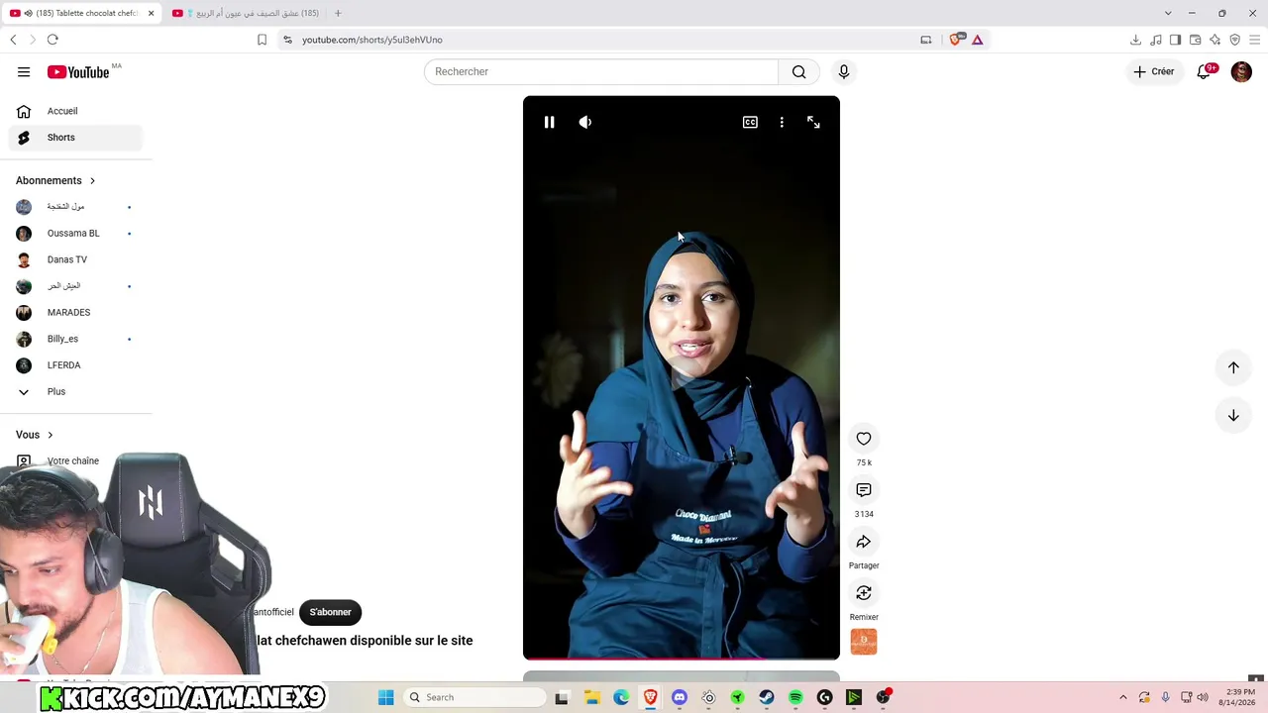Viewport: 1268px width, 713px height.
Task: Open Brave Wallet
Action: pyautogui.click(x=1196, y=40)
